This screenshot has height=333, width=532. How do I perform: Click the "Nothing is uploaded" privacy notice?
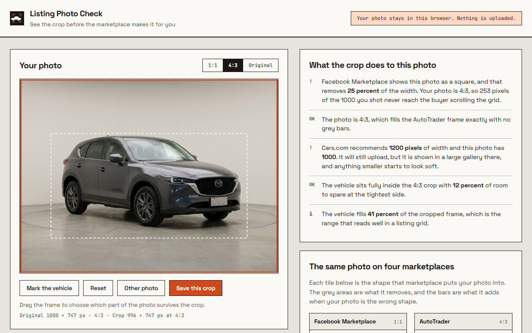tap(436, 18)
